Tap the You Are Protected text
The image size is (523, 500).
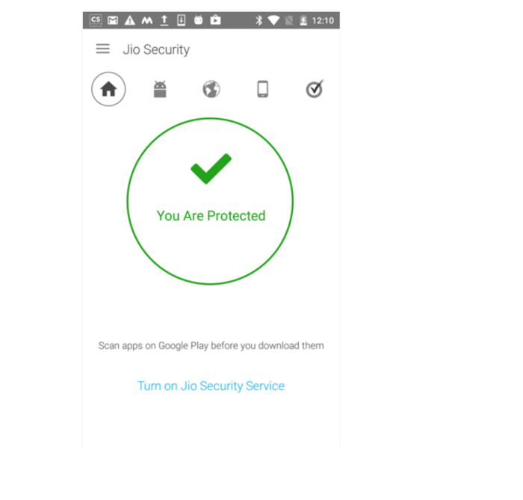click(211, 216)
